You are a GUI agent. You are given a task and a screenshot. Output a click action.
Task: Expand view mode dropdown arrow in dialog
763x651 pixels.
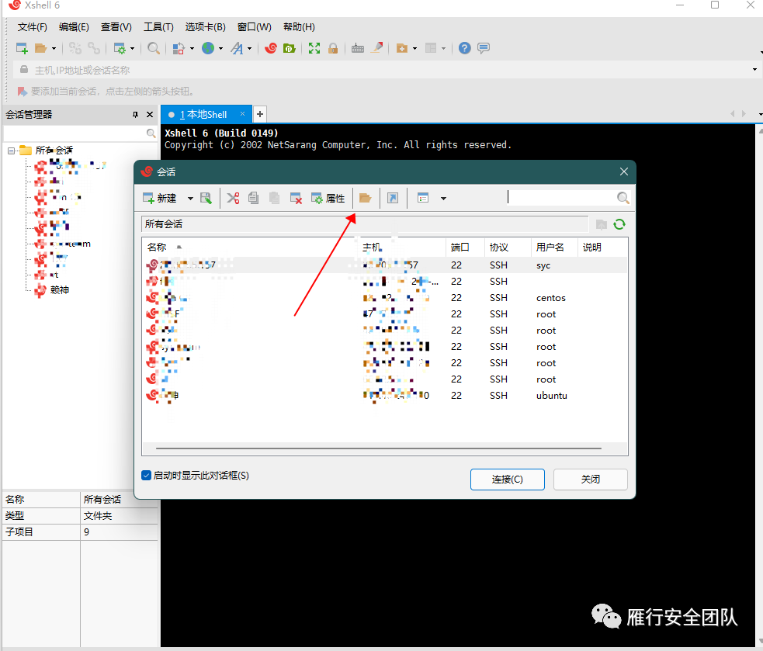point(443,199)
